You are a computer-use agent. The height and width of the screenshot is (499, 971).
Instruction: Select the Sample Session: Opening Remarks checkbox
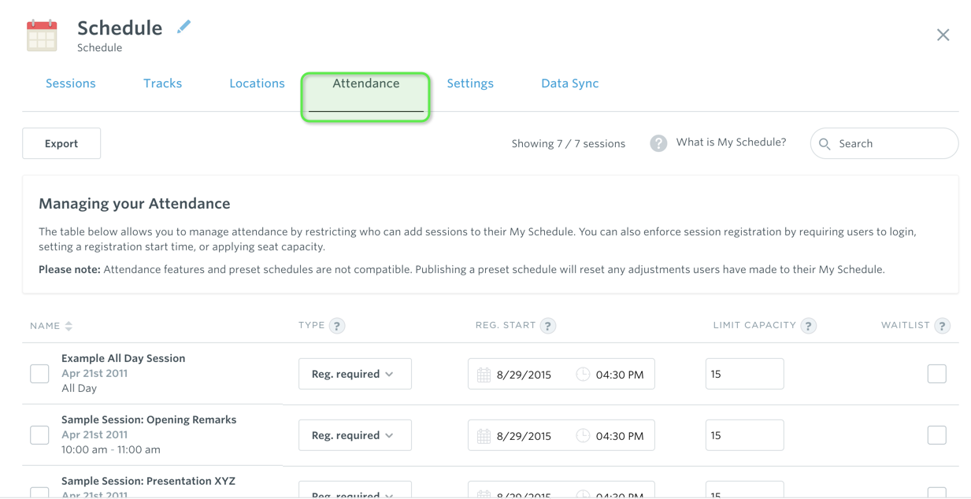39,435
